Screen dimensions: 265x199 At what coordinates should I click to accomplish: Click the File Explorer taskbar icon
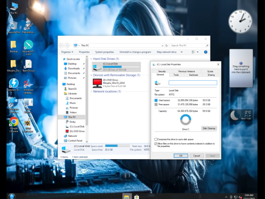[127, 196]
